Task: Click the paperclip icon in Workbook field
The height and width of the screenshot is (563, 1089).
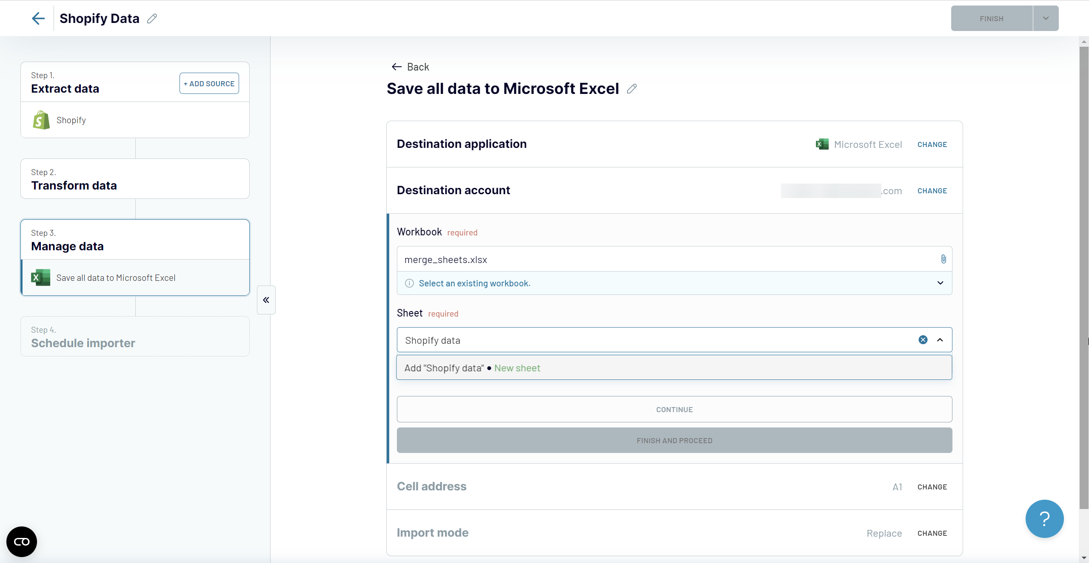Action: point(944,259)
